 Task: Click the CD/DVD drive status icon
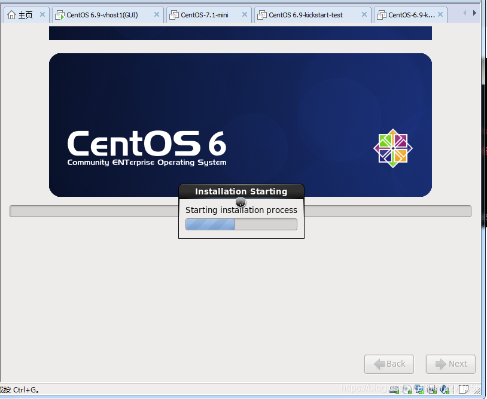[407, 389]
